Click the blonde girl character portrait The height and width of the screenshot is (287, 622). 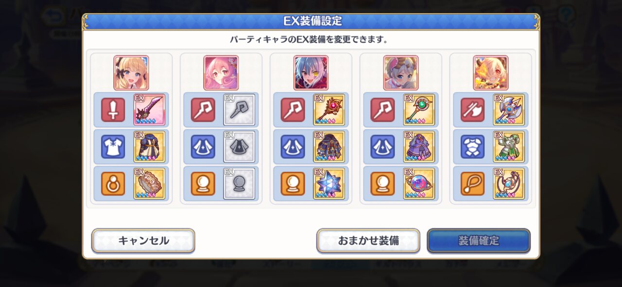point(131,73)
